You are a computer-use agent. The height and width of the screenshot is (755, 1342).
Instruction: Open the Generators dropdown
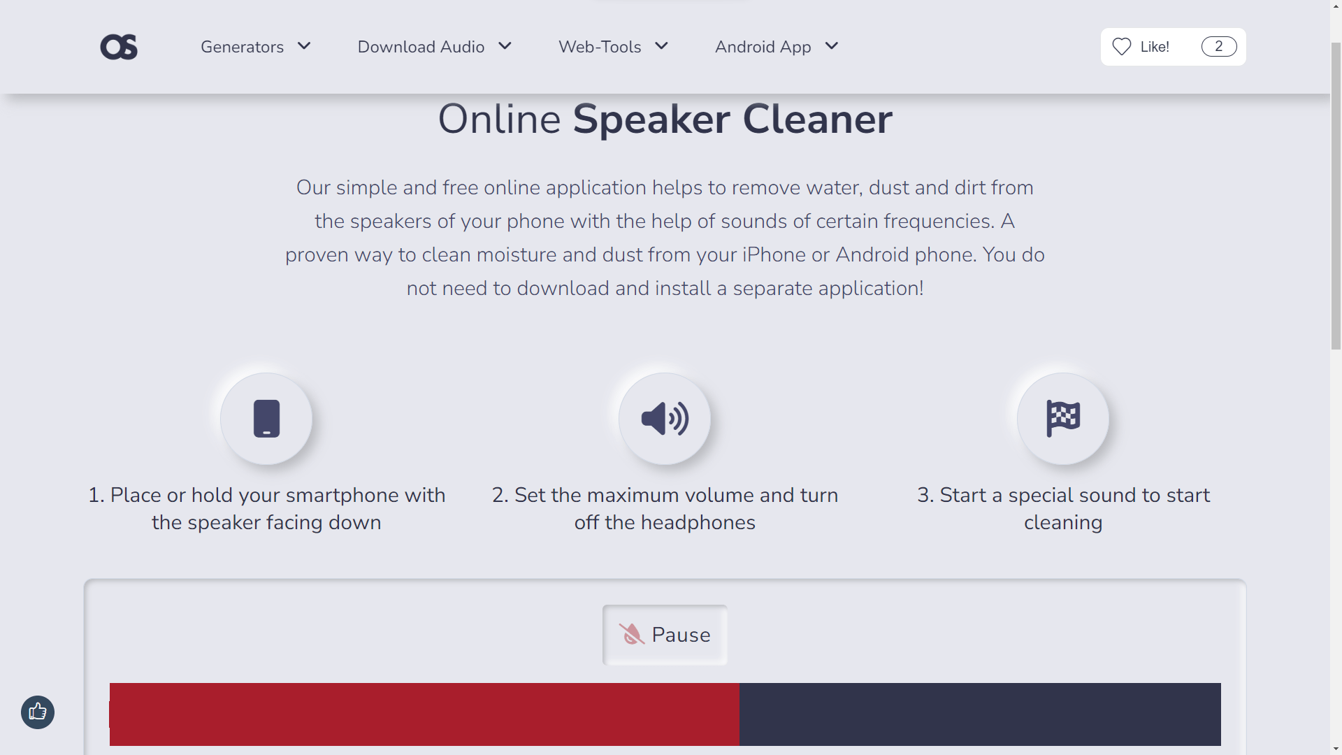pyautogui.click(x=304, y=46)
